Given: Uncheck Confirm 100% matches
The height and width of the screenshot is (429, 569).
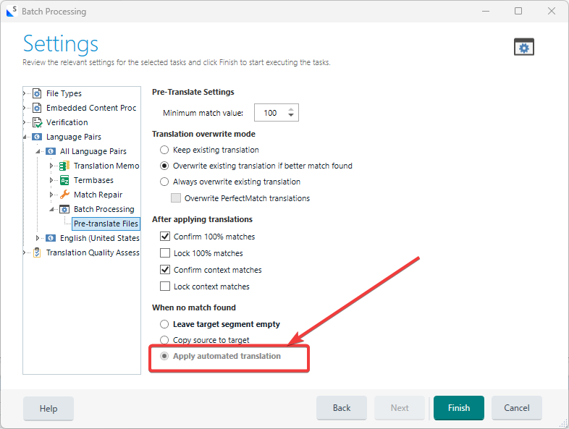Looking at the screenshot, I should coord(165,237).
